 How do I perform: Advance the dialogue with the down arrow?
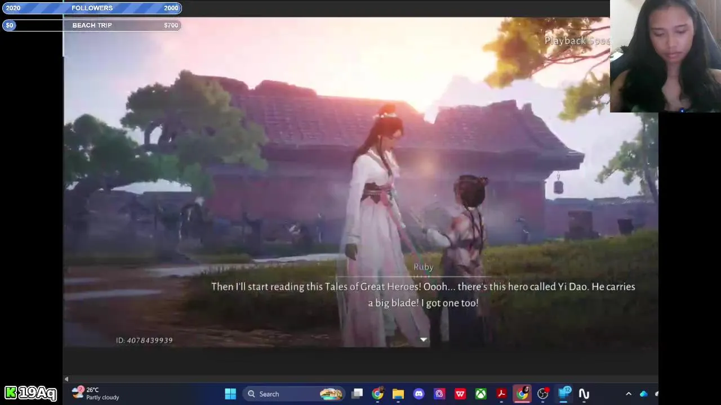coord(424,340)
